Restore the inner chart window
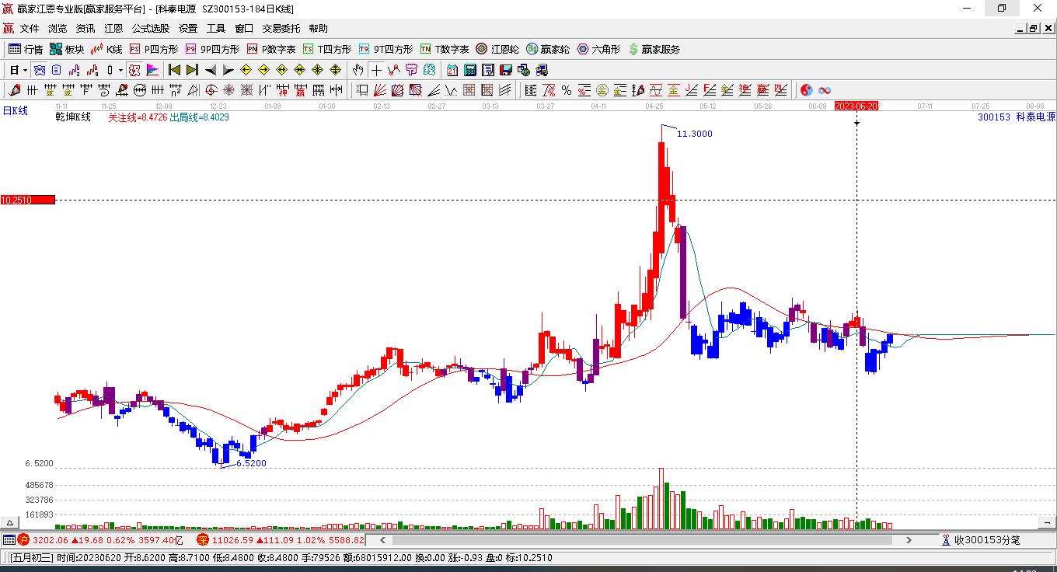 tap(1033, 29)
